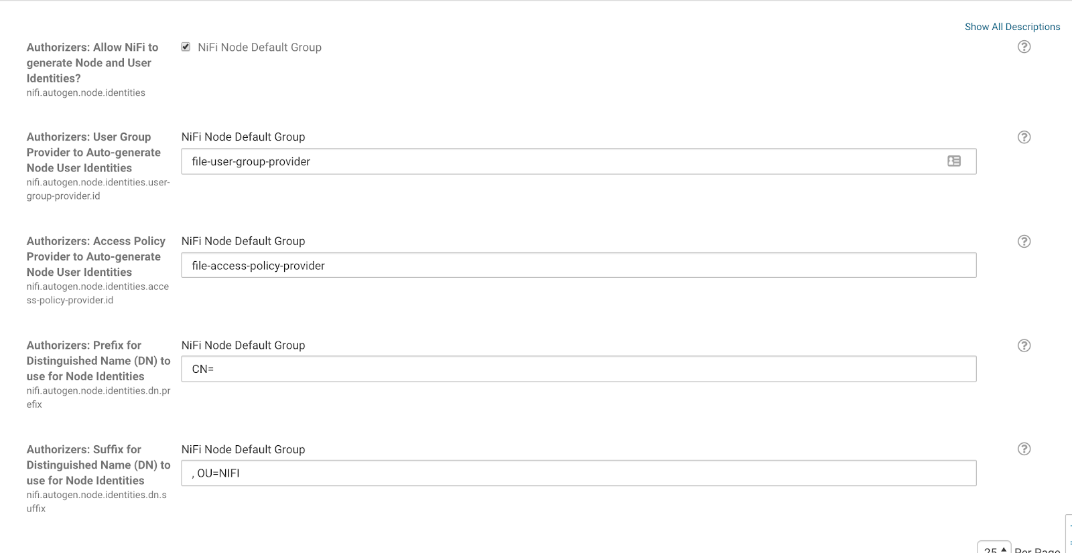Screen dimensions: 1072x553
Task: Show help for DN Prefix setting
Action: pos(1024,345)
